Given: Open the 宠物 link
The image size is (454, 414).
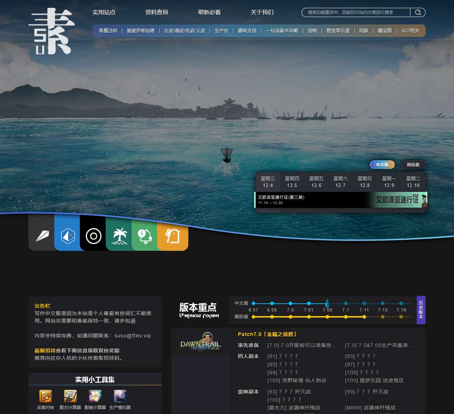Looking at the screenshot, I should [312, 31].
